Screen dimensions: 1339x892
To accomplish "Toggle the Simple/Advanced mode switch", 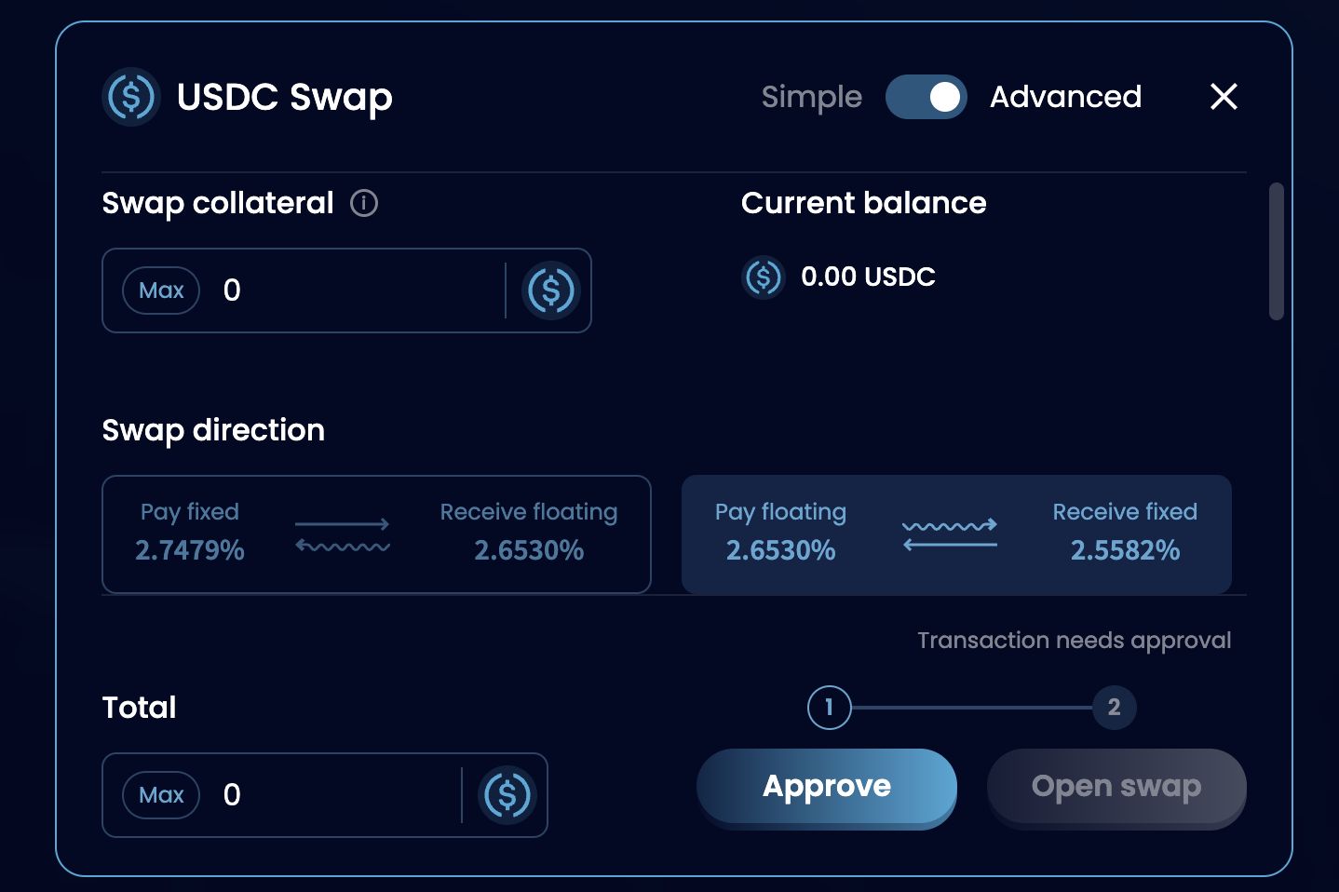I will point(926,97).
